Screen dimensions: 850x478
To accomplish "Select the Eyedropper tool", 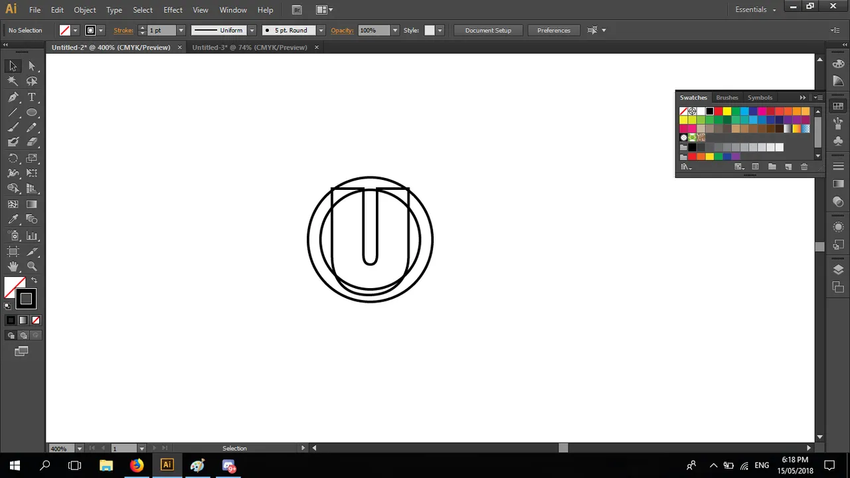I will 13,219.
